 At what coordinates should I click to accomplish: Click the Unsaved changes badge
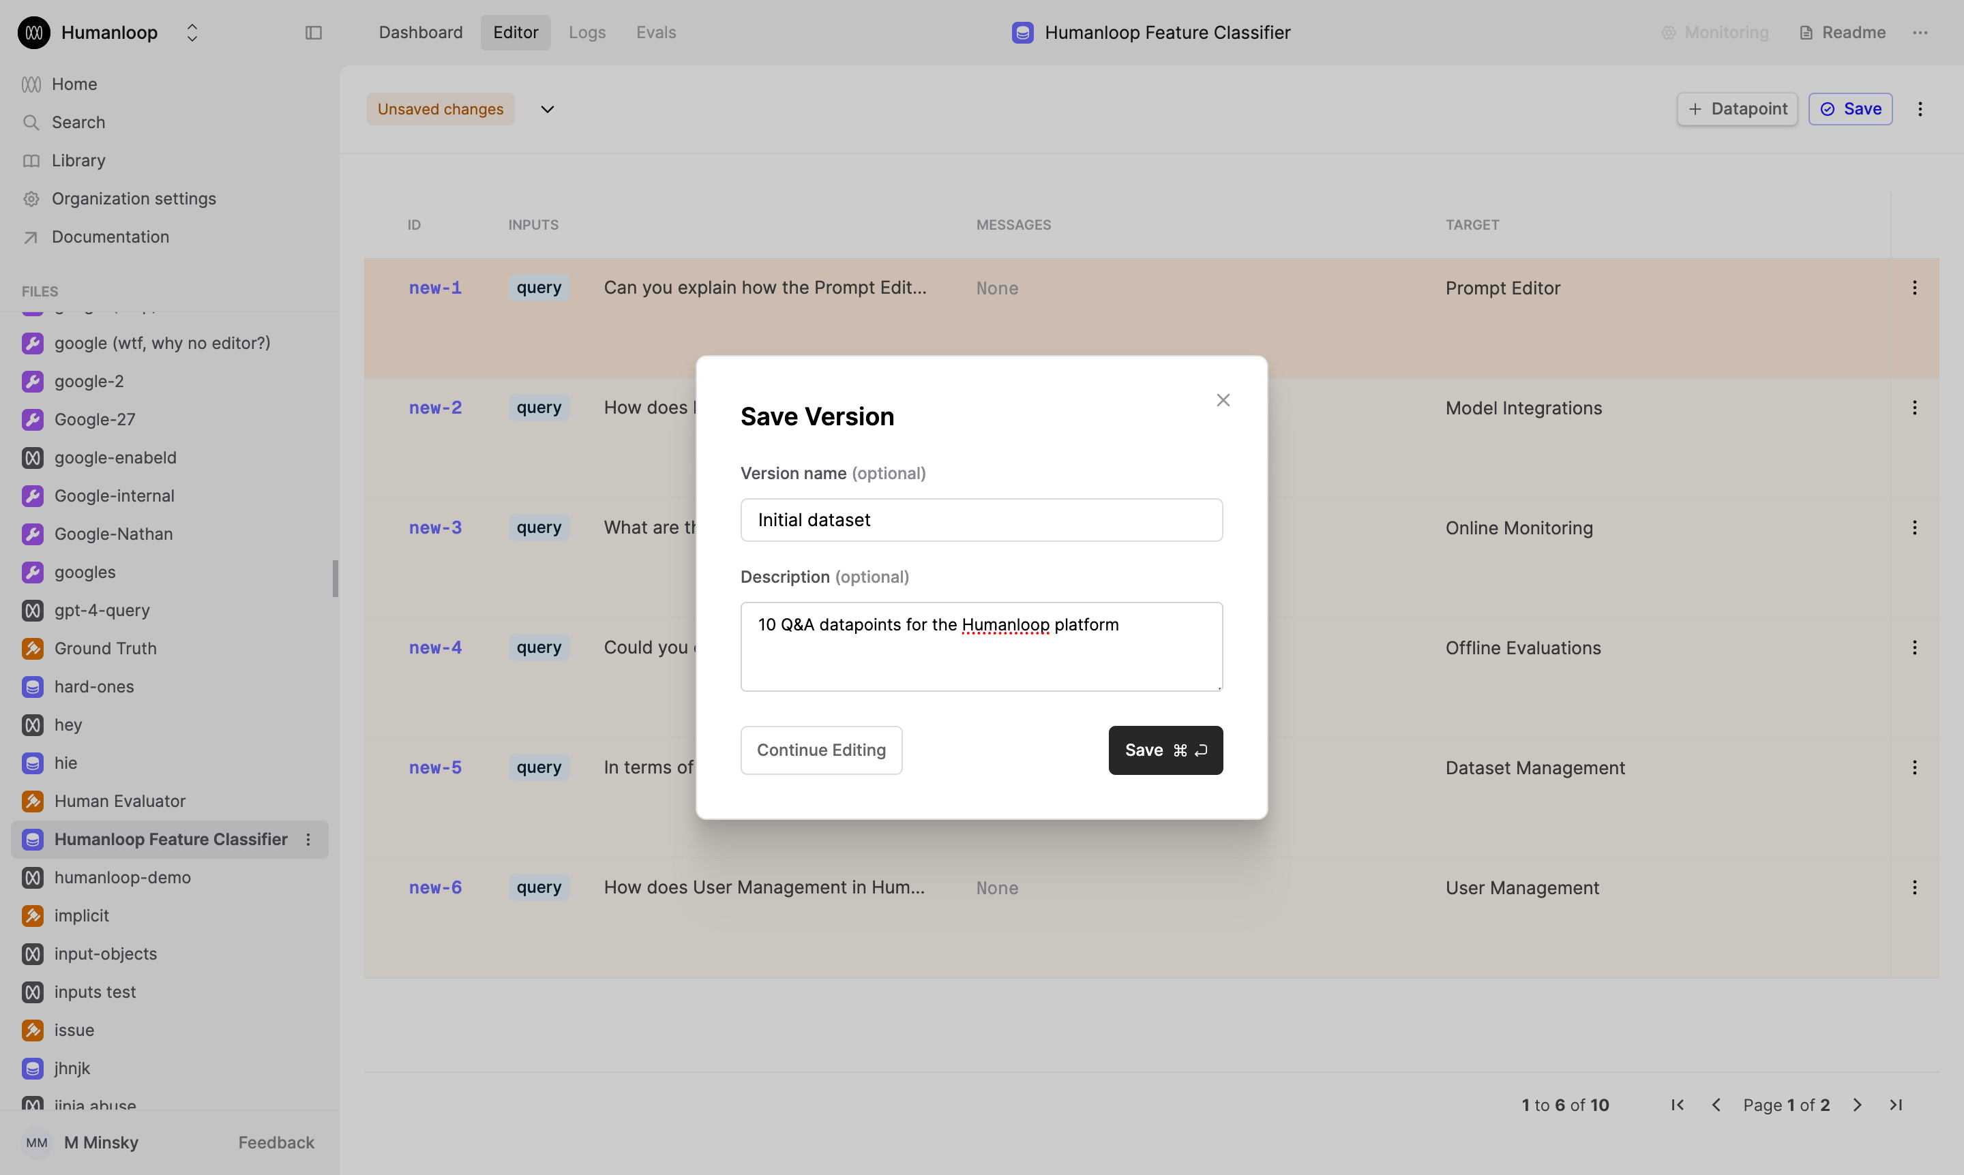[441, 109]
